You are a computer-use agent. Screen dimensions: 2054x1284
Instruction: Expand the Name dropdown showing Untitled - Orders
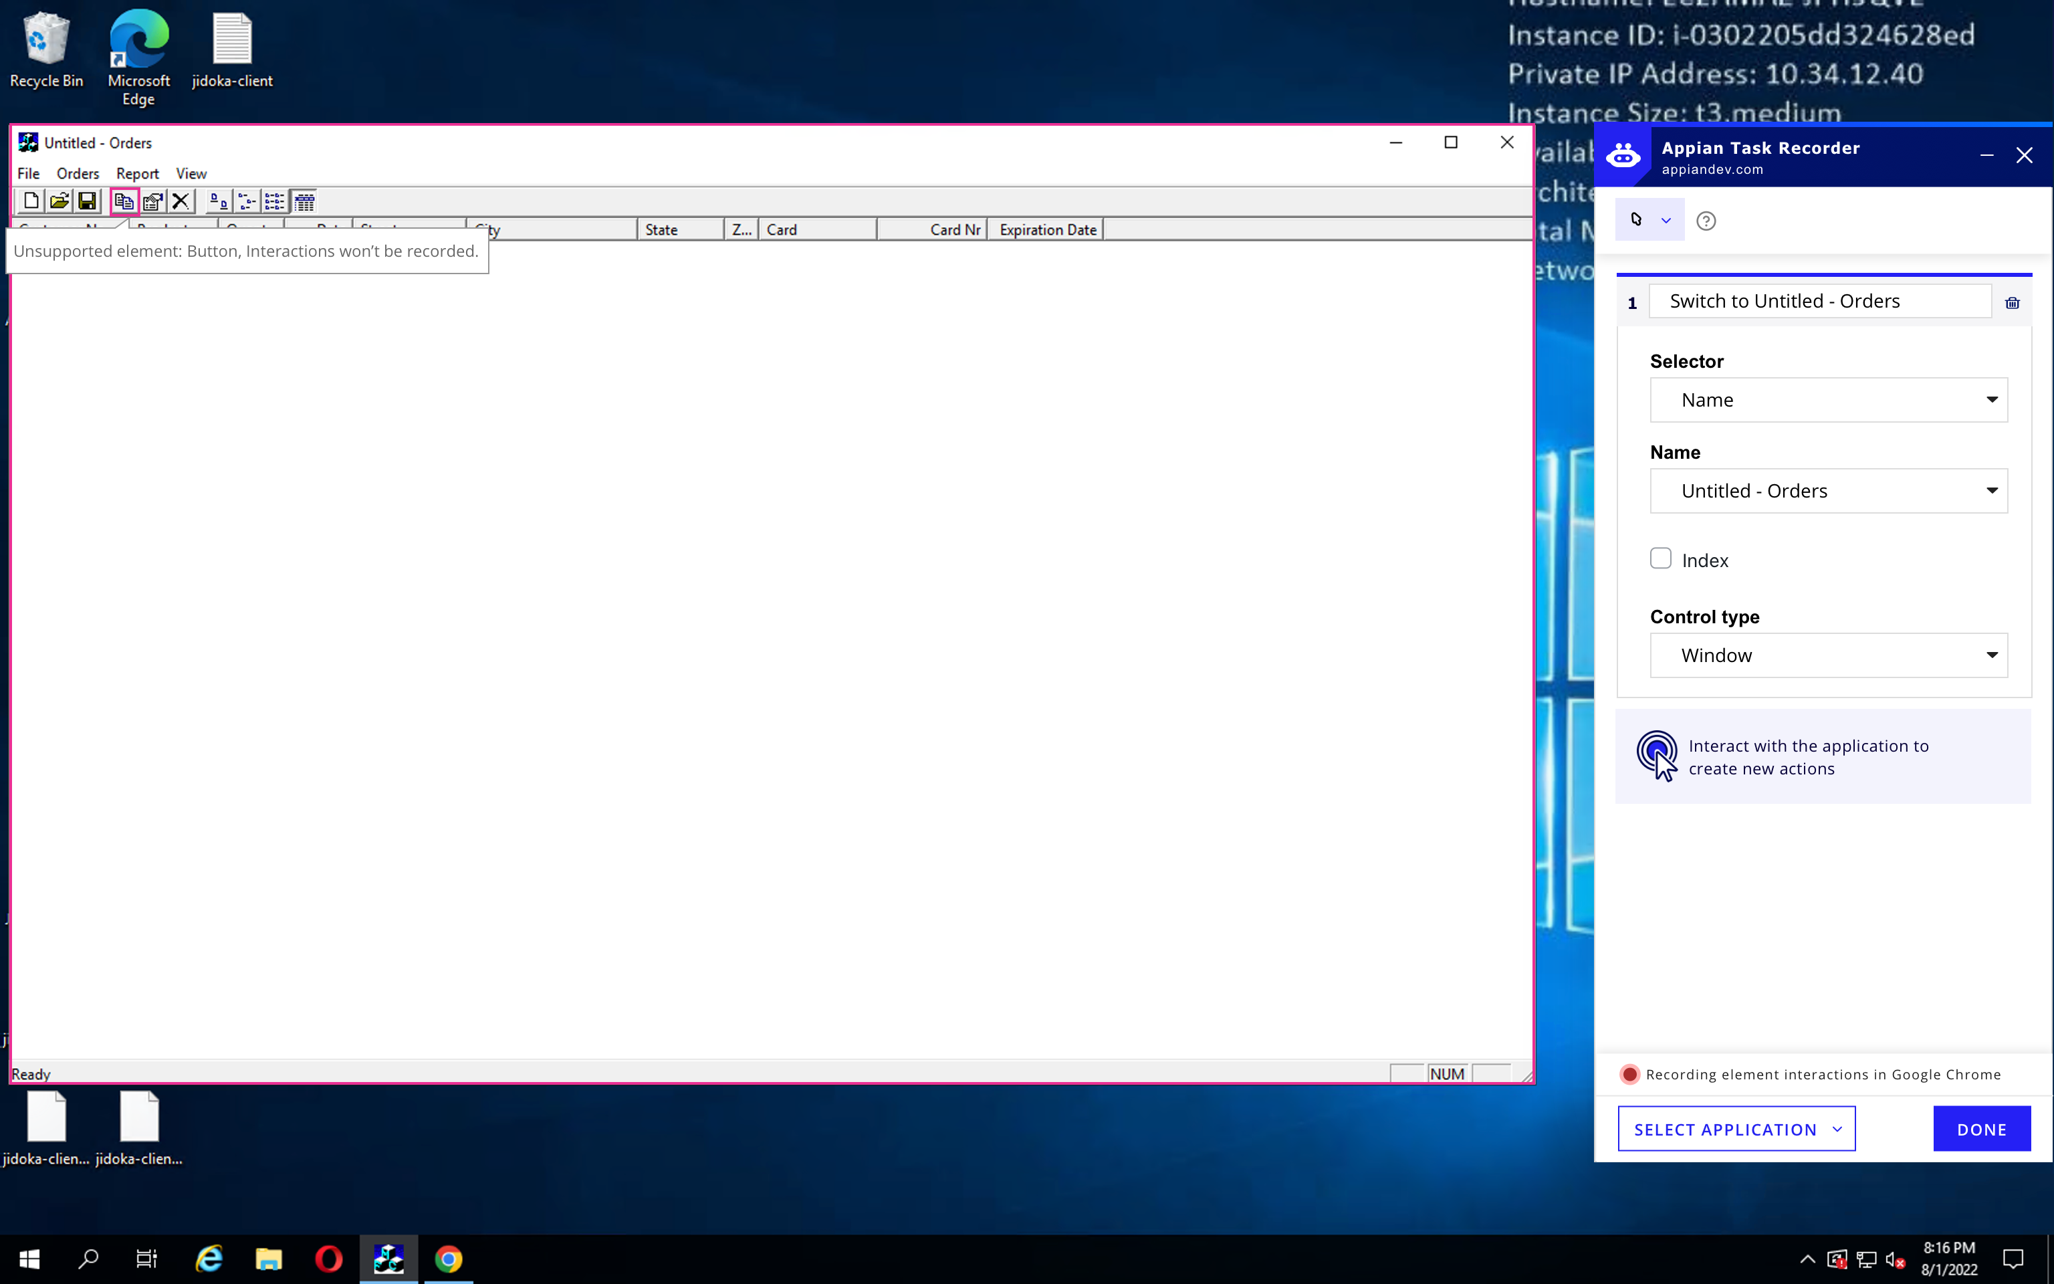coord(1828,491)
